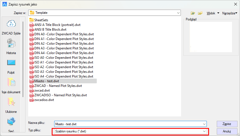Select DIN A1 -Color Dependent Plot Styles.dwt
The image size is (240, 136).
coord(64,39)
